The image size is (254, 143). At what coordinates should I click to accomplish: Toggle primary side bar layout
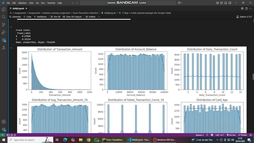pyautogui.click(x=222, y=3)
